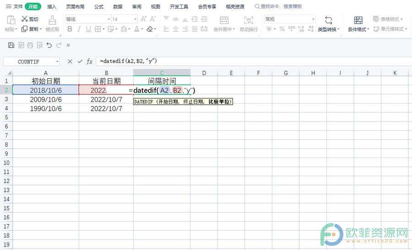Viewport: 412px width, 250px height.
Task: Apply percent style with the % icon
Action: 282,29
